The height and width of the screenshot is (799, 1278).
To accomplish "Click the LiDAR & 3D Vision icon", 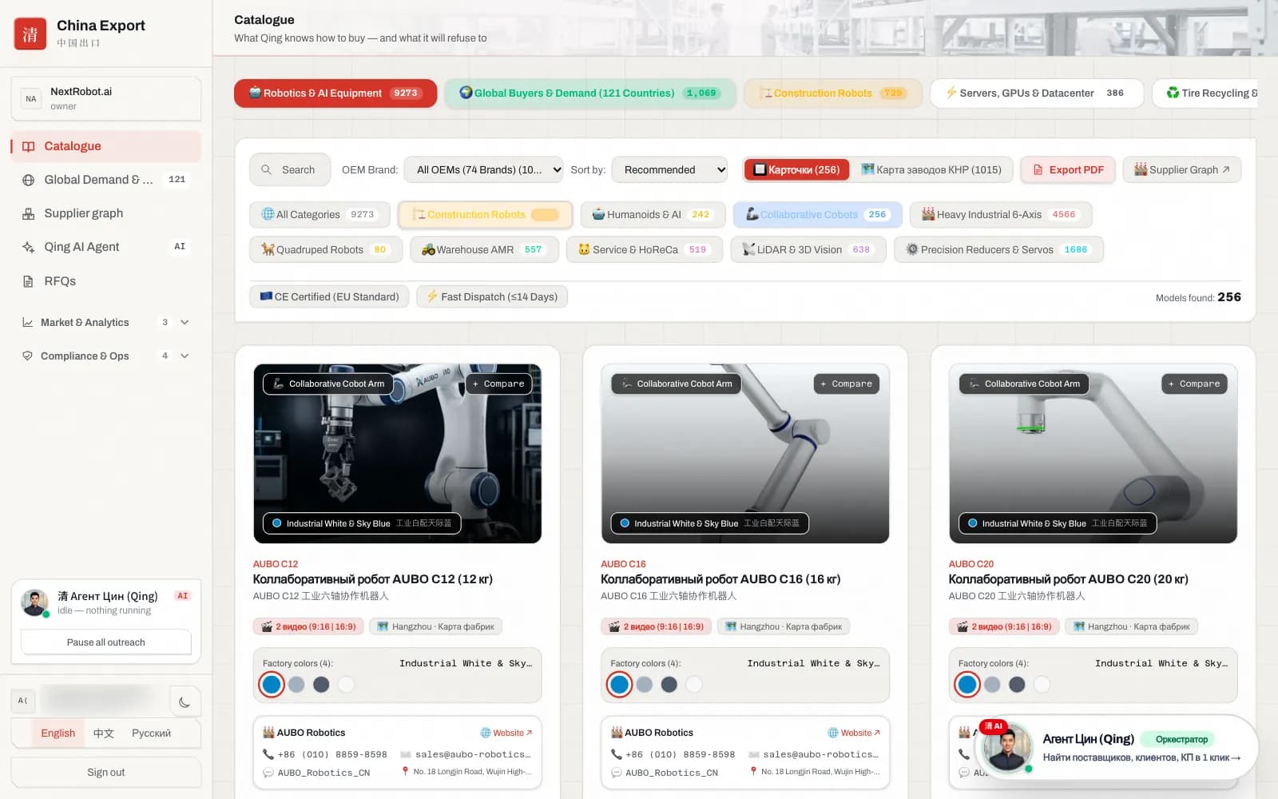I will coord(748,249).
